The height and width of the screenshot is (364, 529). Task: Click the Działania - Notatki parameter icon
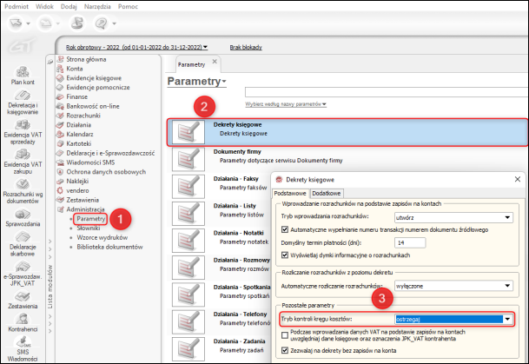(x=188, y=241)
